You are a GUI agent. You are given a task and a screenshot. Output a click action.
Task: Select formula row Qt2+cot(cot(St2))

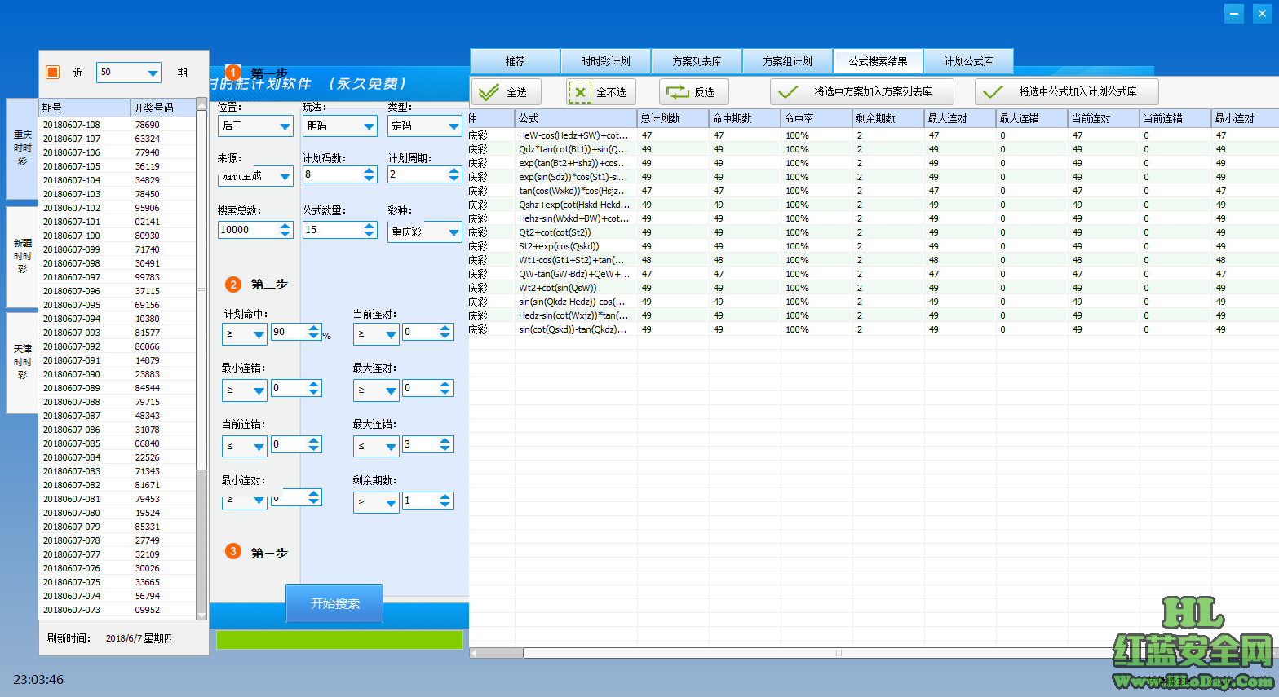tap(874, 232)
